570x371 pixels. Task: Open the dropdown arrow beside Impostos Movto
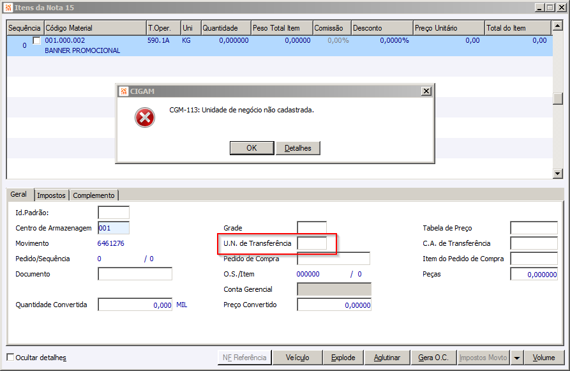pyautogui.click(x=516, y=358)
